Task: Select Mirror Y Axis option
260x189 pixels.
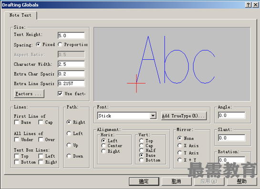Action: coord(180,153)
